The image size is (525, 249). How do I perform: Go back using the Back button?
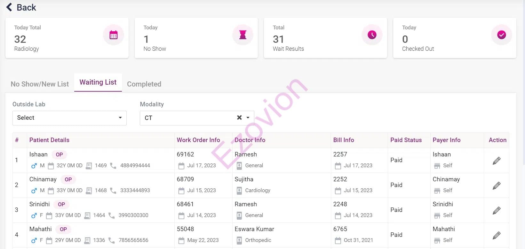pyautogui.click(x=21, y=7)
